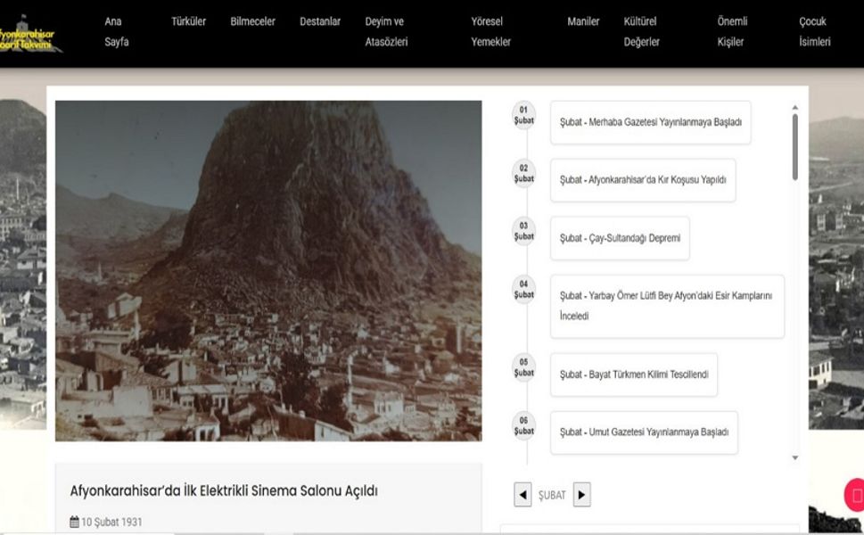Select the 03 Şubat date marker
Image resolution: width=864 pixels, height=535 pixels.
click(x=523, y=231)
